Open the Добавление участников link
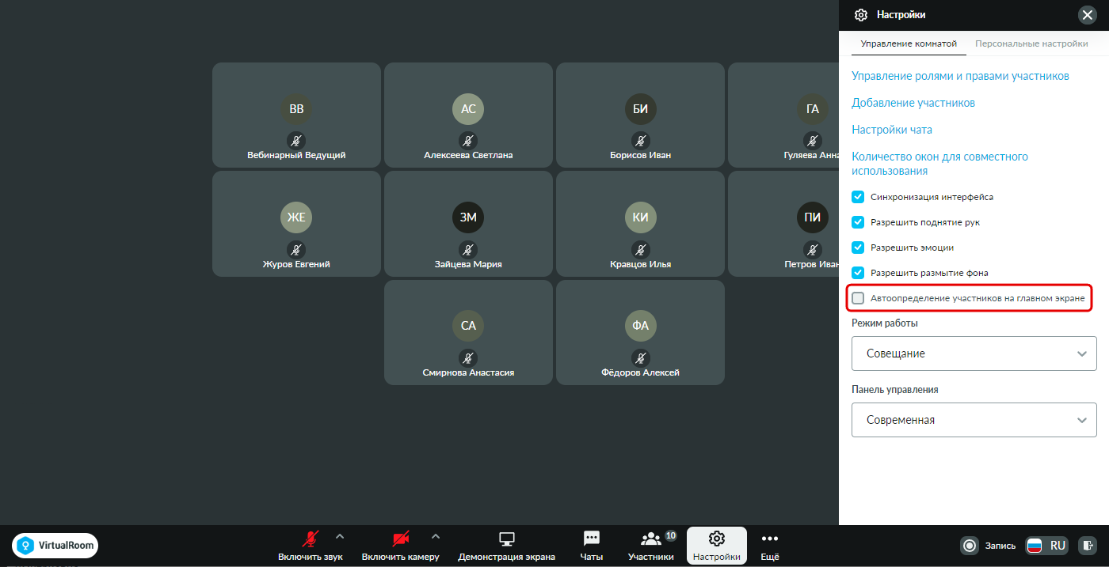The height and width of the screenshot is (567, 1109). 913,103
